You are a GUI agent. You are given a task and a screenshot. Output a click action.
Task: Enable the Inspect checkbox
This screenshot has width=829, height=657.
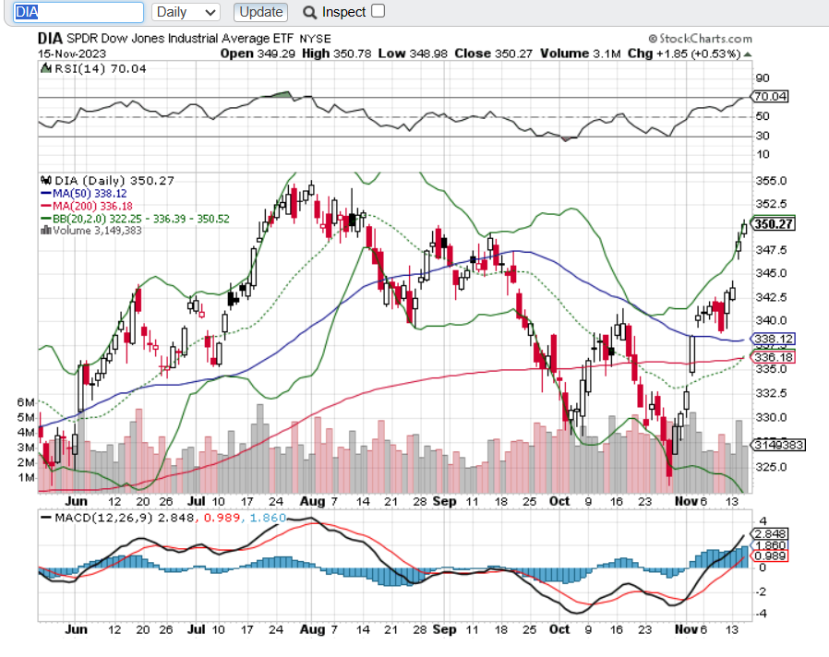click(x=378, y=11)
